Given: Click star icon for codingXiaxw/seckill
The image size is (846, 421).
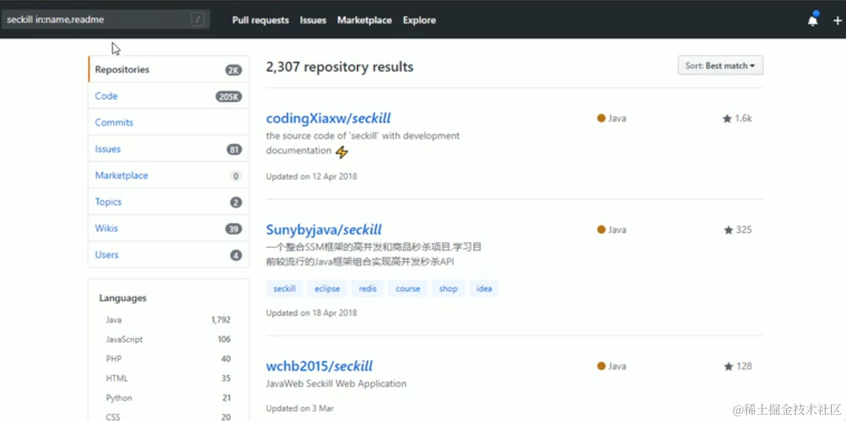Looking at the screenshot, I should click(727, 119).
